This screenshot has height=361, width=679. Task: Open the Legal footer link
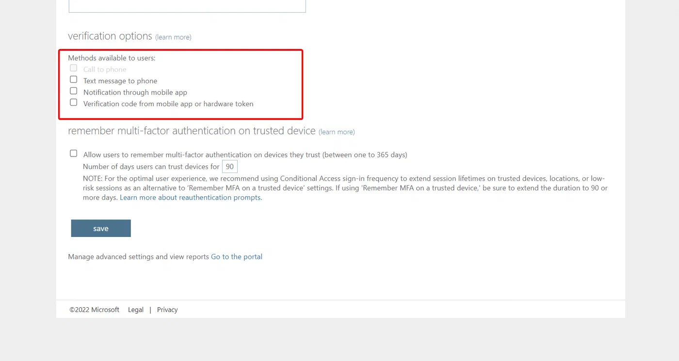(x=136, y=310)
